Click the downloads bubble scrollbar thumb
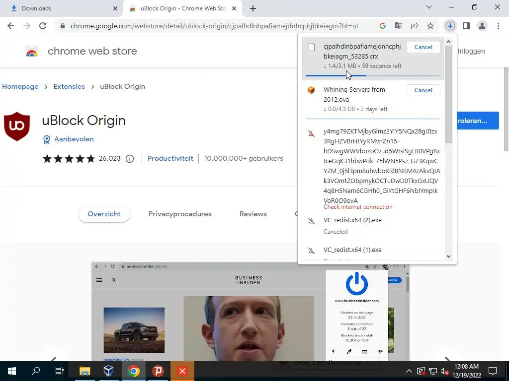This screenshot has height=381, width=509. (449, 94)
